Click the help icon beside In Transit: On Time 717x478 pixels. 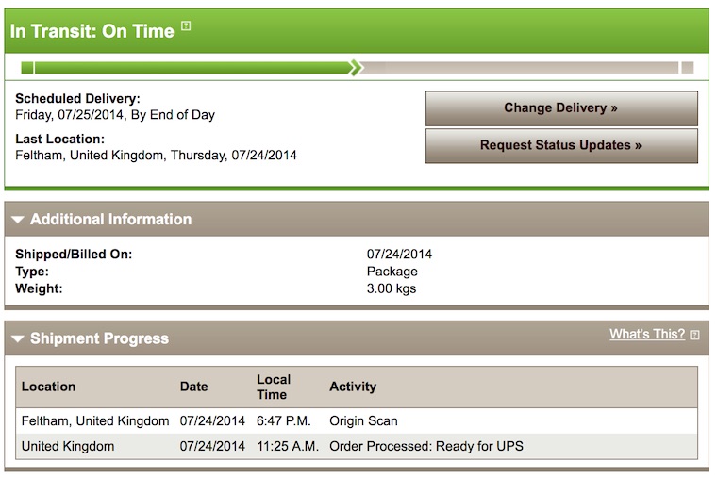[x=186, y=26]
